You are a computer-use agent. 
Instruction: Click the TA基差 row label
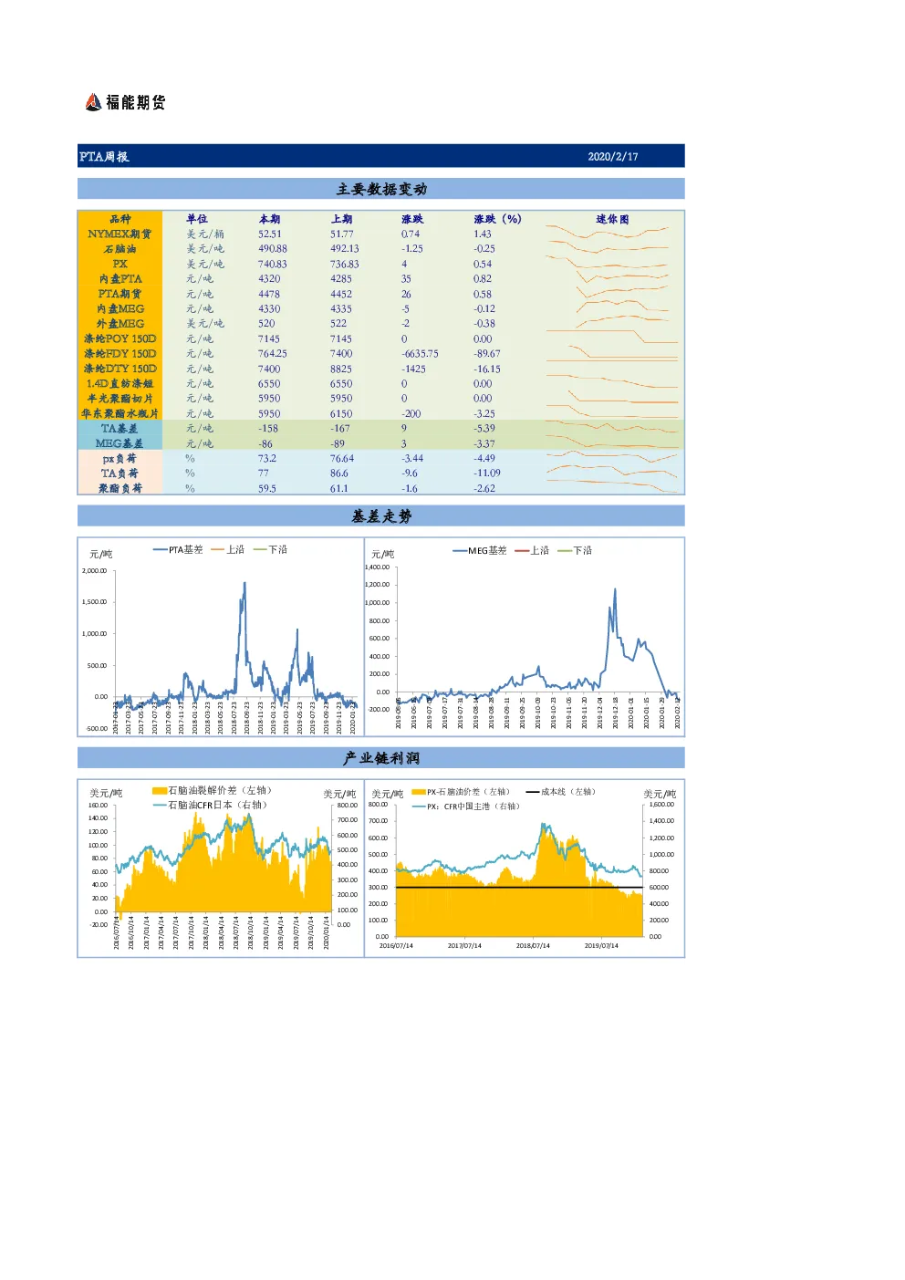tap(120, 429)
